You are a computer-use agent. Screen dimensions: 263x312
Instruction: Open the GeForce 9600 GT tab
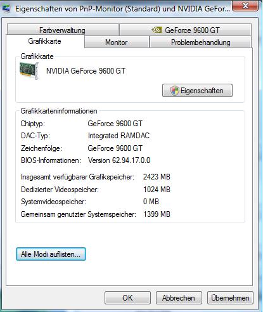[185, 30]
